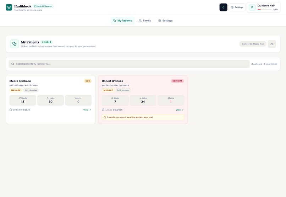The image size is (286, 197).
Task: Click the 2 patients total linked text
Action: click(x=264, y=64)
